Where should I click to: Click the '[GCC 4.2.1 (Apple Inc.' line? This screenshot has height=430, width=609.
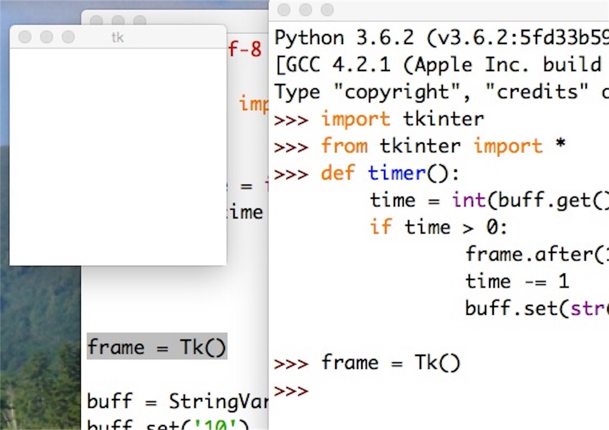click(x=439, y=65)
